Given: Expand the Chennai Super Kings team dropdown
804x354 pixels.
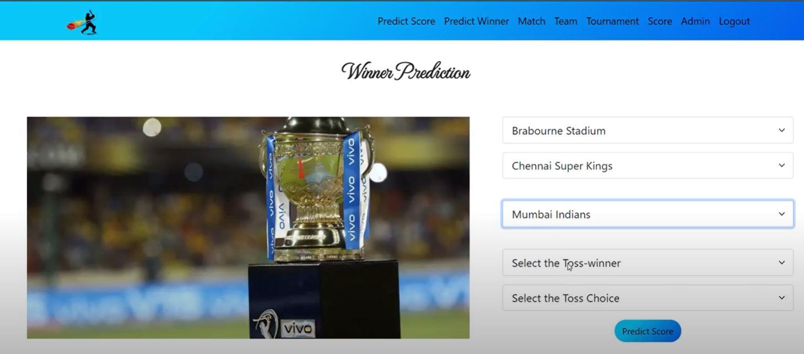Looking at the screenshot, I should pyautogui.click(x=647, y=165).
